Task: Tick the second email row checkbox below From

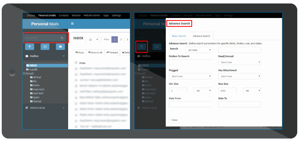Action: click(x=76, y=74)
